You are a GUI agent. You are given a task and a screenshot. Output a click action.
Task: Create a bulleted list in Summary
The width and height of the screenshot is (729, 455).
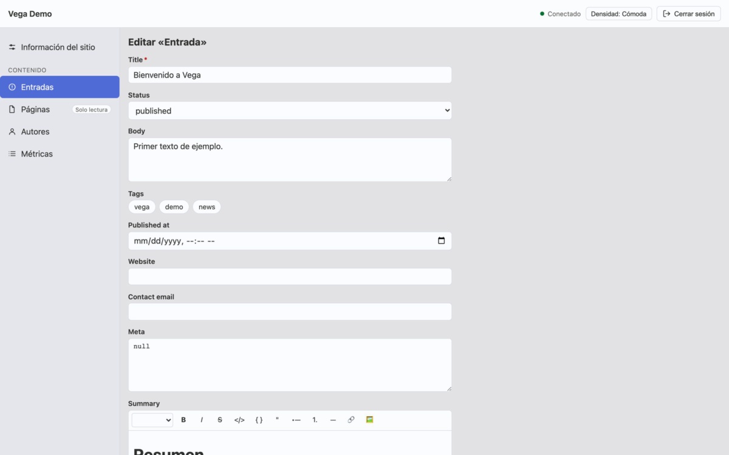296,420
